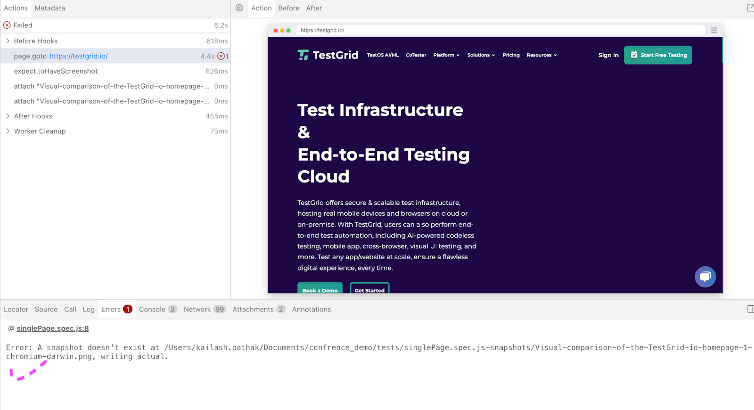Open singlePage.spec.js:8 source link

[x=53, y=328]
